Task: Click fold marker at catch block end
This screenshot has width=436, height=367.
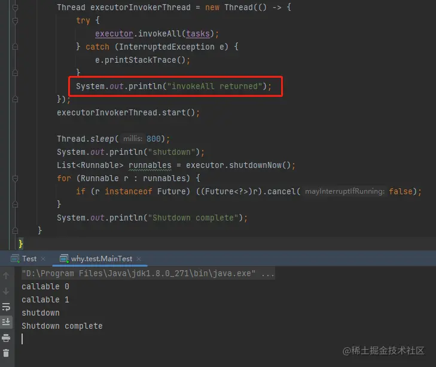Action: click(x=16, y=73)
